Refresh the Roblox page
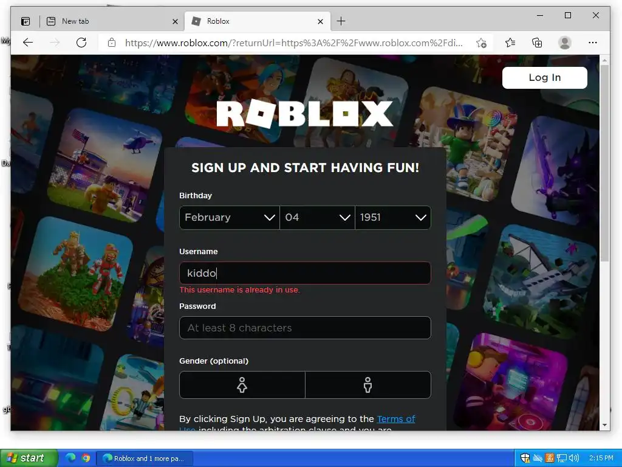Screen dimensions: 622x467 (x=81, y=43)
